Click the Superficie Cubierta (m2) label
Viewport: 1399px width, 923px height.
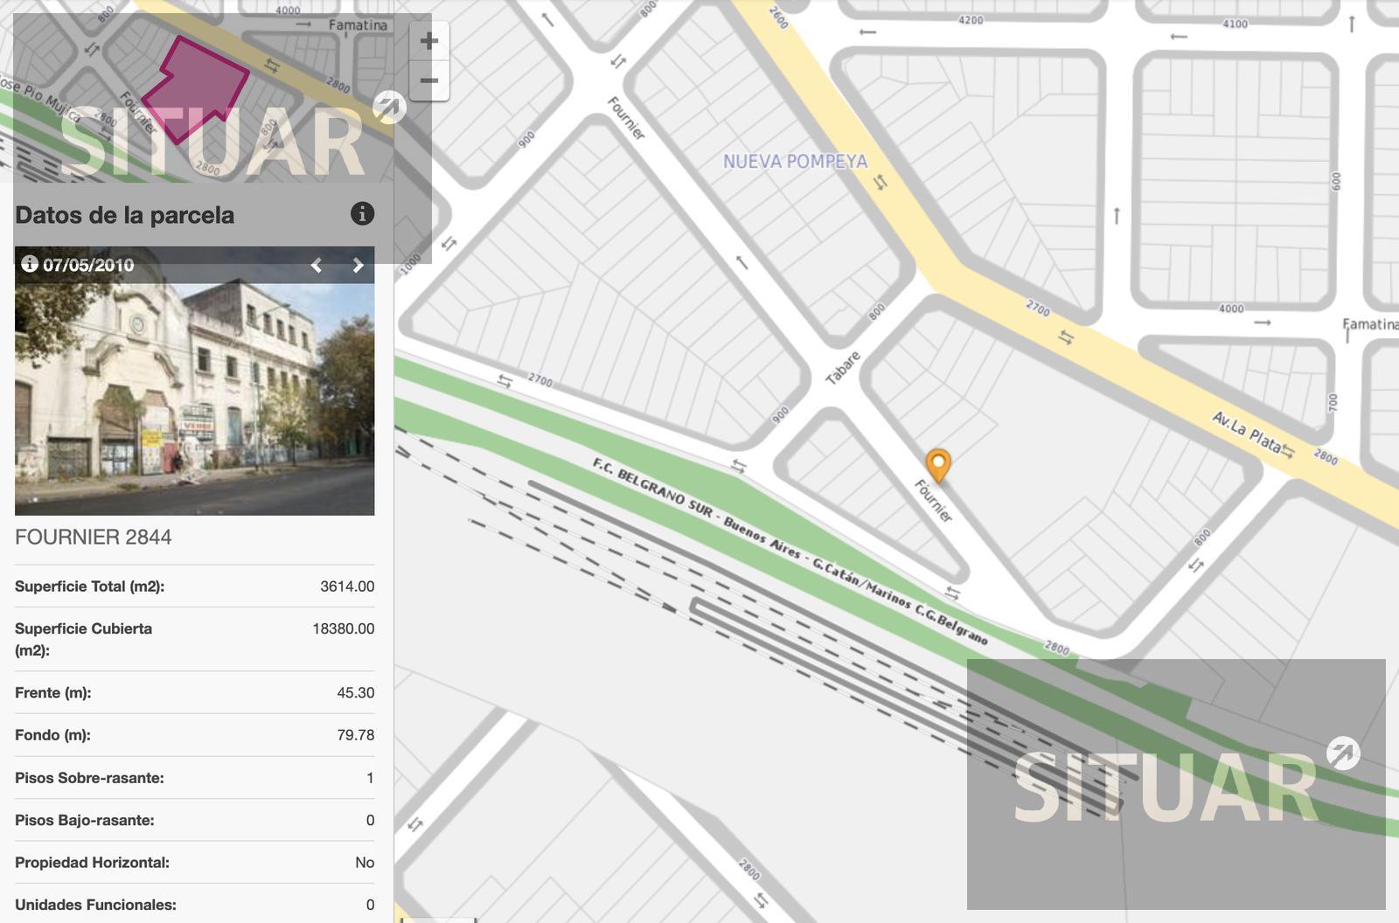click(x=84, y=639)
